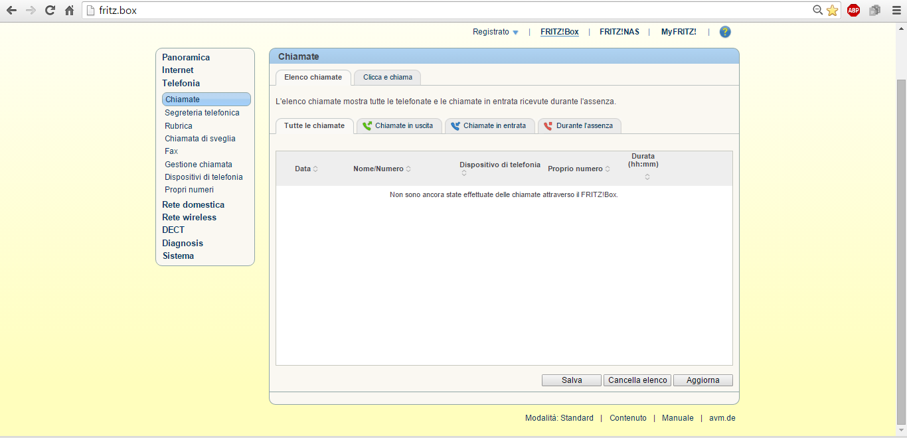Open Segreteria telefonica in sidebar
This screenshot has width=907, height=438.
(202, 113)
